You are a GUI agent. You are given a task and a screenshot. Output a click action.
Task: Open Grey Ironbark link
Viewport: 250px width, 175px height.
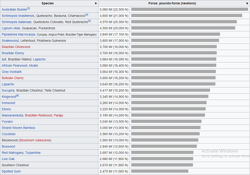[x=12, y=72]
